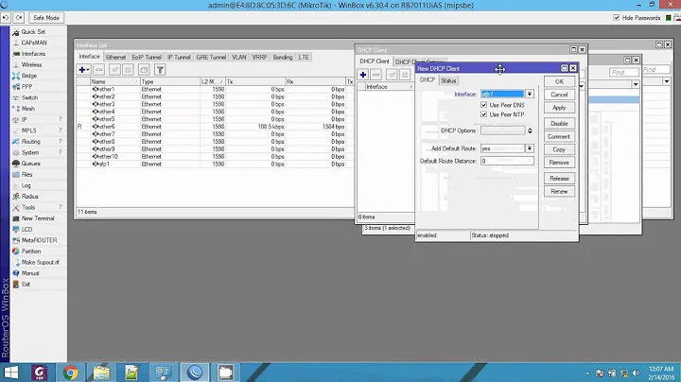Viewport: 681px width, 382px height.
Task: Expand Routing submenu in sidebar
Action: 61,141
